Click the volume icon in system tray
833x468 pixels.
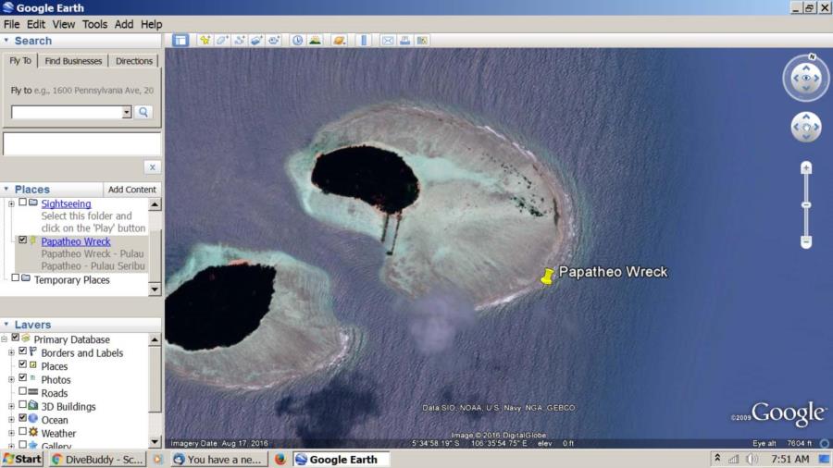pyautogui.click(x=752, y=459)
